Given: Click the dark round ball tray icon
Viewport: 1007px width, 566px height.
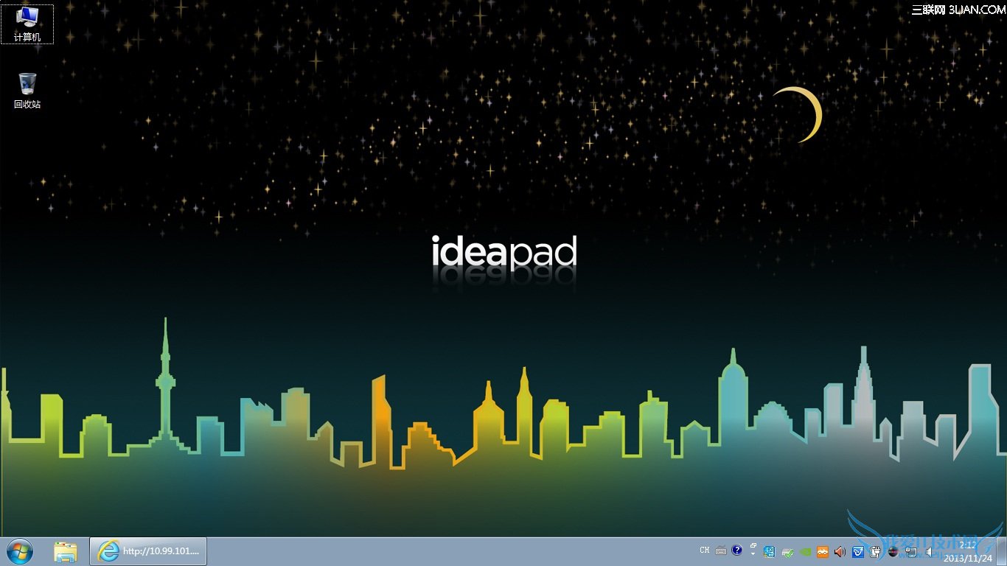Looking at the screenshot, I should point(893,551).
